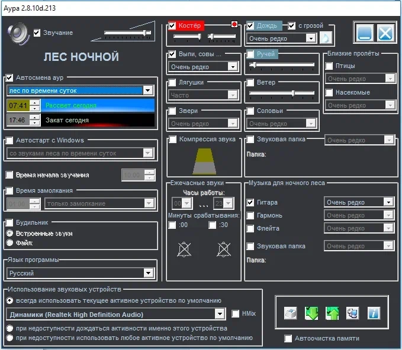The height and width of the screenshot is (350, 402).
Task: Click the sunrise time stepper at 07:41
Action: pyautogui.click(x=35, y=105)
